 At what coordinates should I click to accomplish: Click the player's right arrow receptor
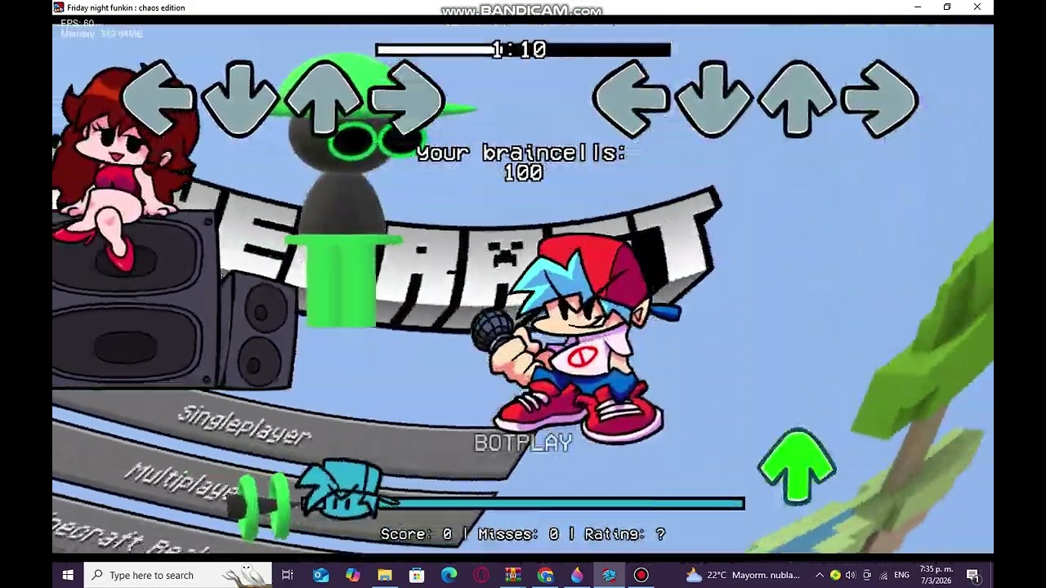tap(880, 100)
